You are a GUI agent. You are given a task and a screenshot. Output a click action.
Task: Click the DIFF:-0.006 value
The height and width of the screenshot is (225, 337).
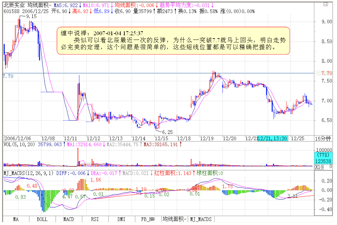[71, 173]
